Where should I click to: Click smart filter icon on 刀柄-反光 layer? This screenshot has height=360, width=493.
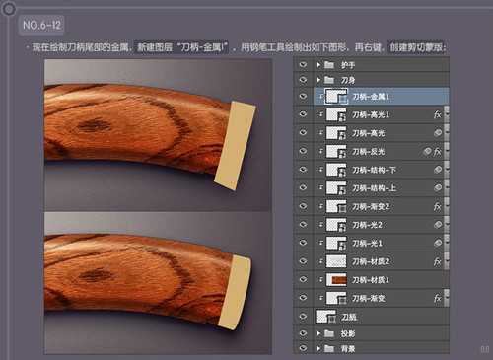point(427,151)
